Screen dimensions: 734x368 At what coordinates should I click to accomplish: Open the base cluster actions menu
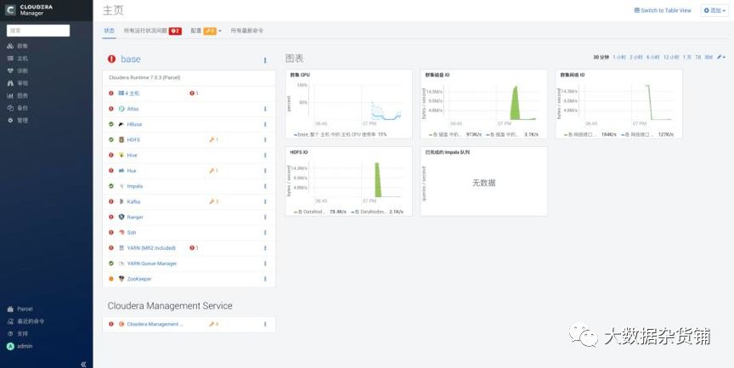click(x=265, y=60)
